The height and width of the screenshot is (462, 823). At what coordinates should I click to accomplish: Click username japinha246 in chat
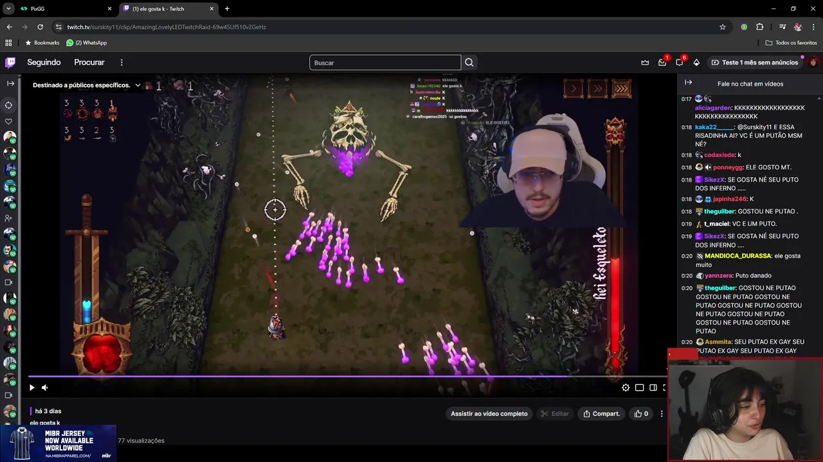coord(730,199)
